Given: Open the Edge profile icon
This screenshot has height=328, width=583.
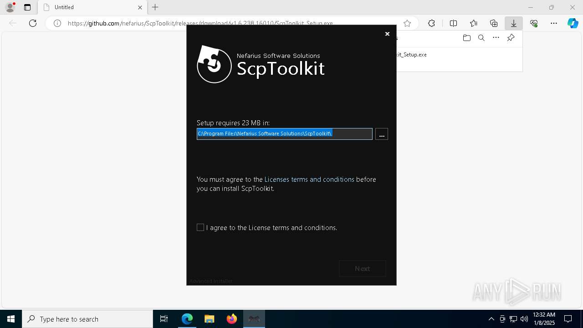Looking at the screenshot, I should pyautogui.click(x=10, y=7).
